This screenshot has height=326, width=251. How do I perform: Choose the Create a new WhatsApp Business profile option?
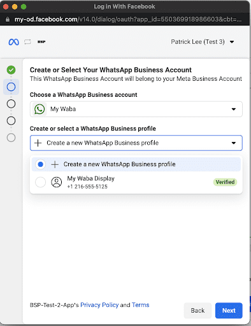(136, 164)
